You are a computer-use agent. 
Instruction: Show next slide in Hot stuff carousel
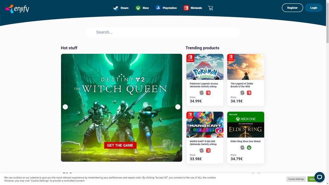(x=178, y=107)
